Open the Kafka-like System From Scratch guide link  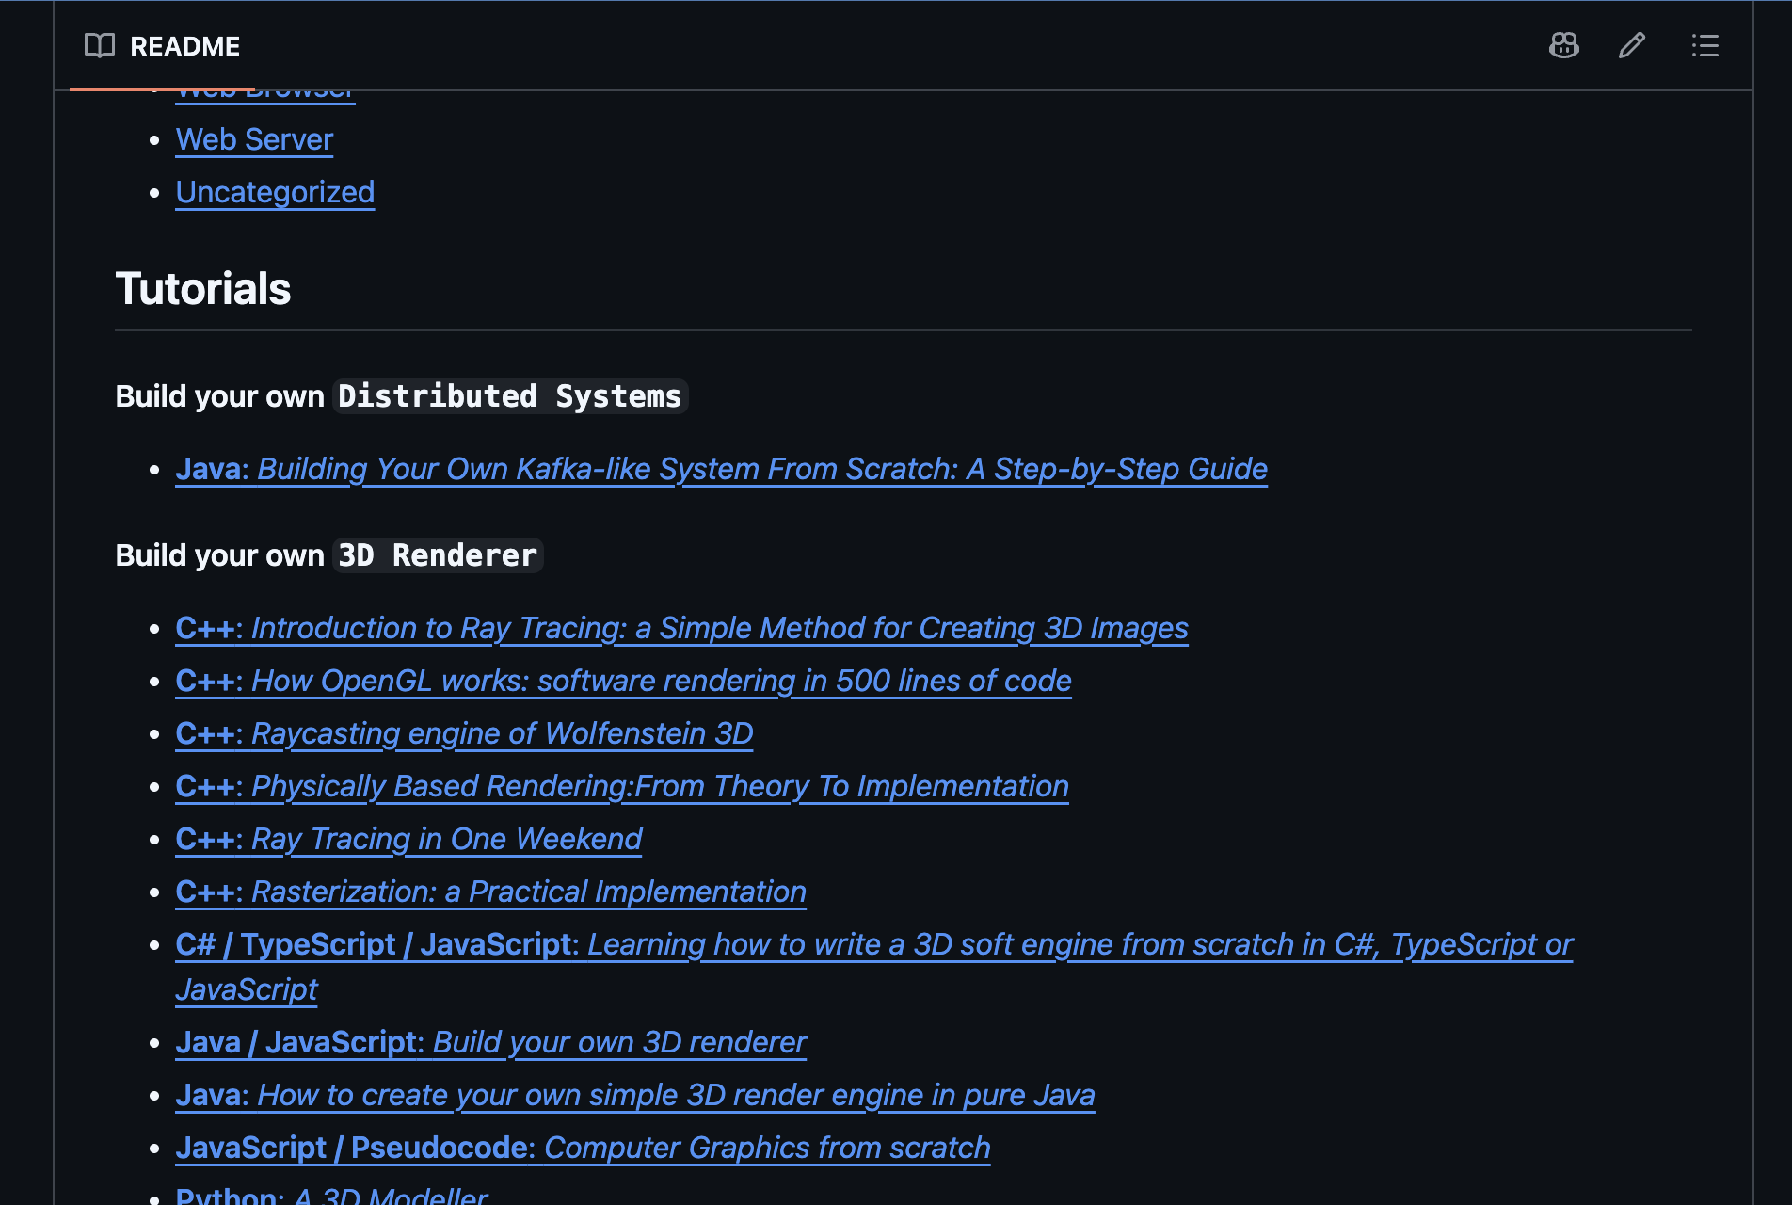coord(721,469)
